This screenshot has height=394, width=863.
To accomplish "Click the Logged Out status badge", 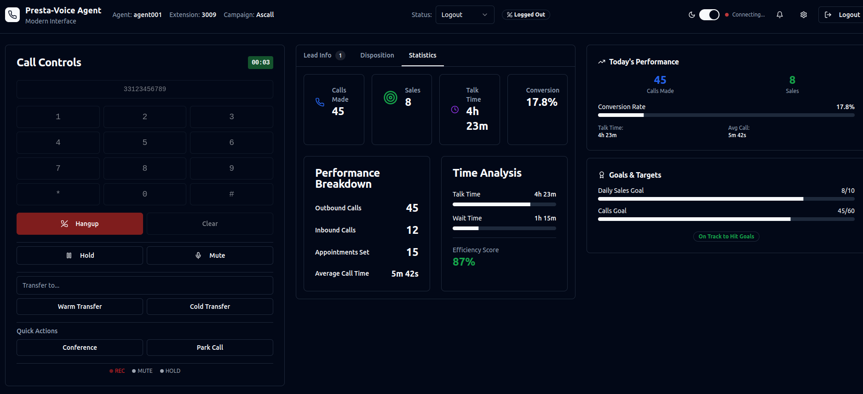I will point(526,15).
